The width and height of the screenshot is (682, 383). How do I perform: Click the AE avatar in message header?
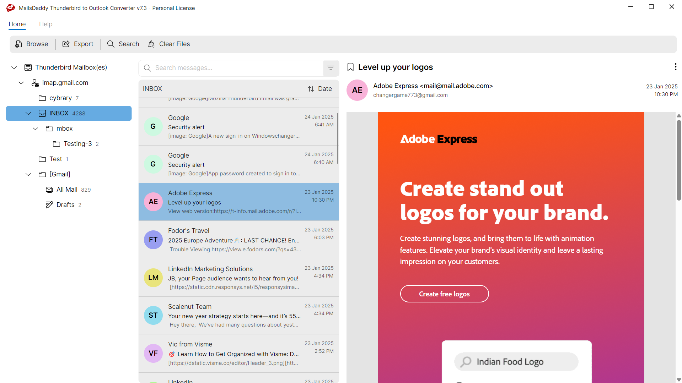click(357, 90)
